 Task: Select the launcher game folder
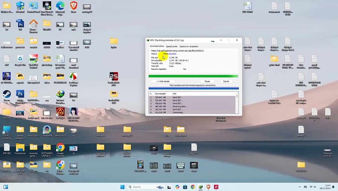(x=33, y=150)
